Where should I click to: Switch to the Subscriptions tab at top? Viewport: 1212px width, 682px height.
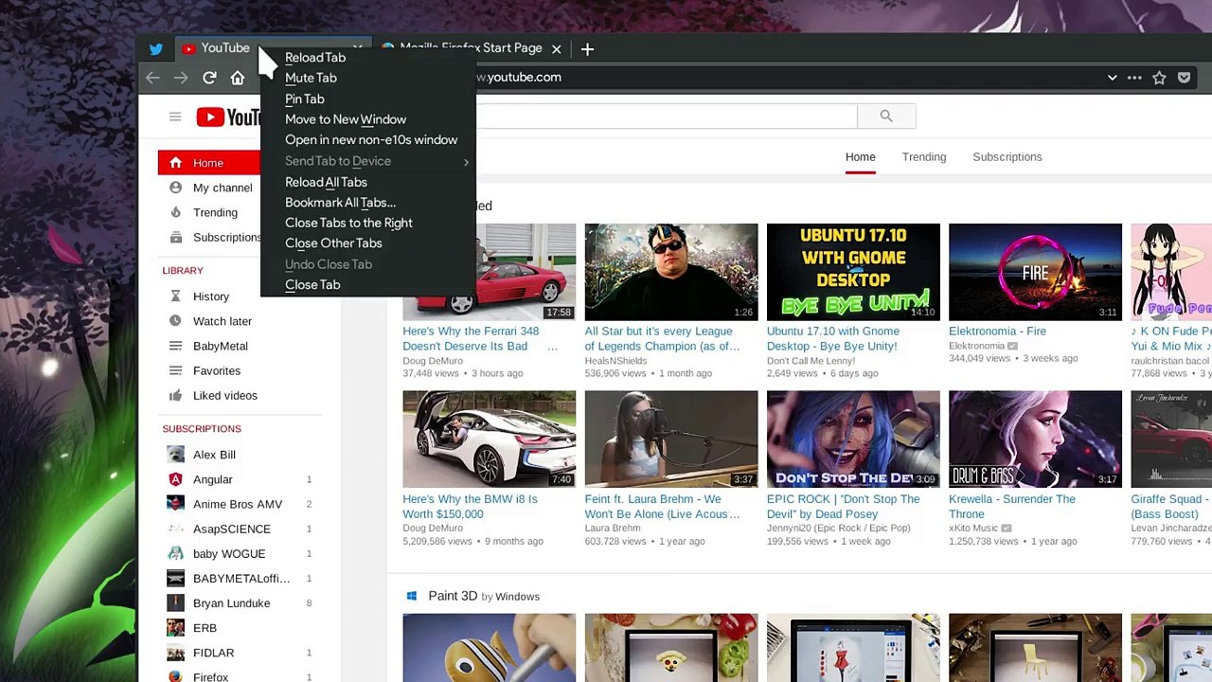click(x=1007, y=157)
